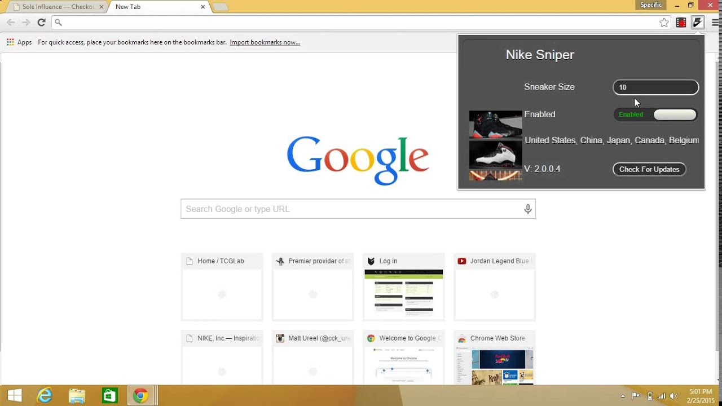
Task: Open the Chrome hamburger menu
Action: coord(715,23)
